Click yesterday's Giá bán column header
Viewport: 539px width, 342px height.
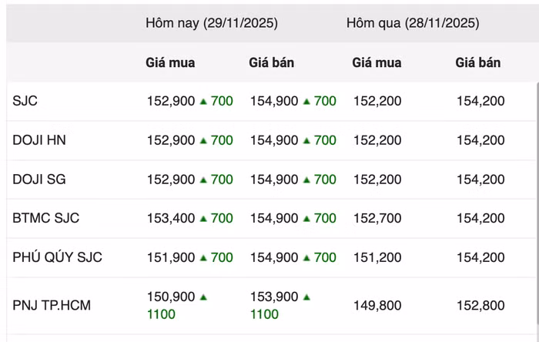point(478,62)
